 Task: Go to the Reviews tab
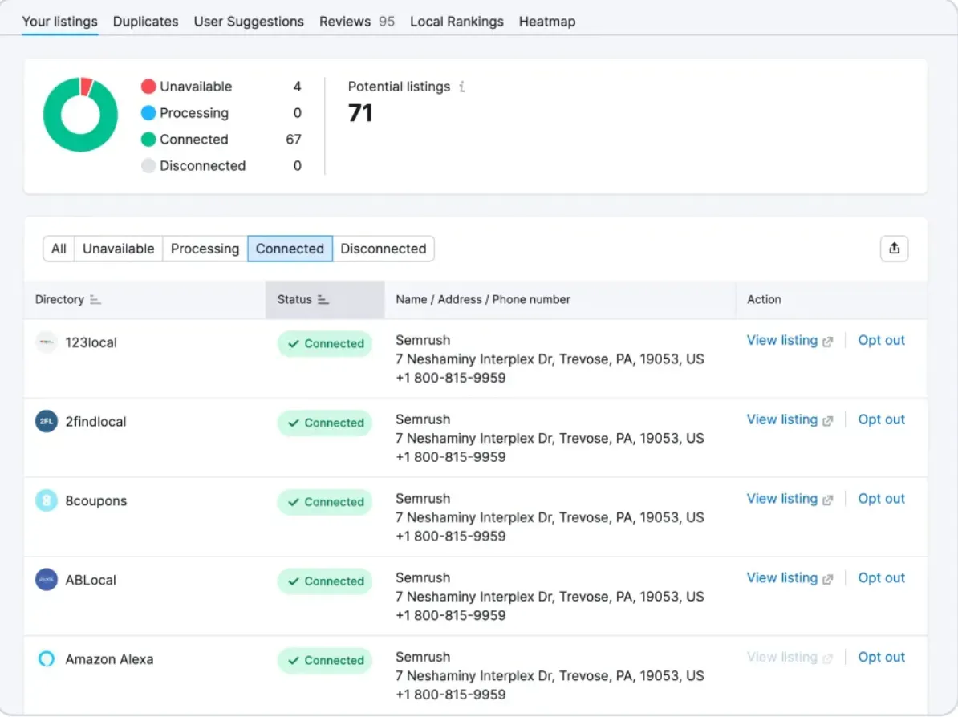coord(357,22)
